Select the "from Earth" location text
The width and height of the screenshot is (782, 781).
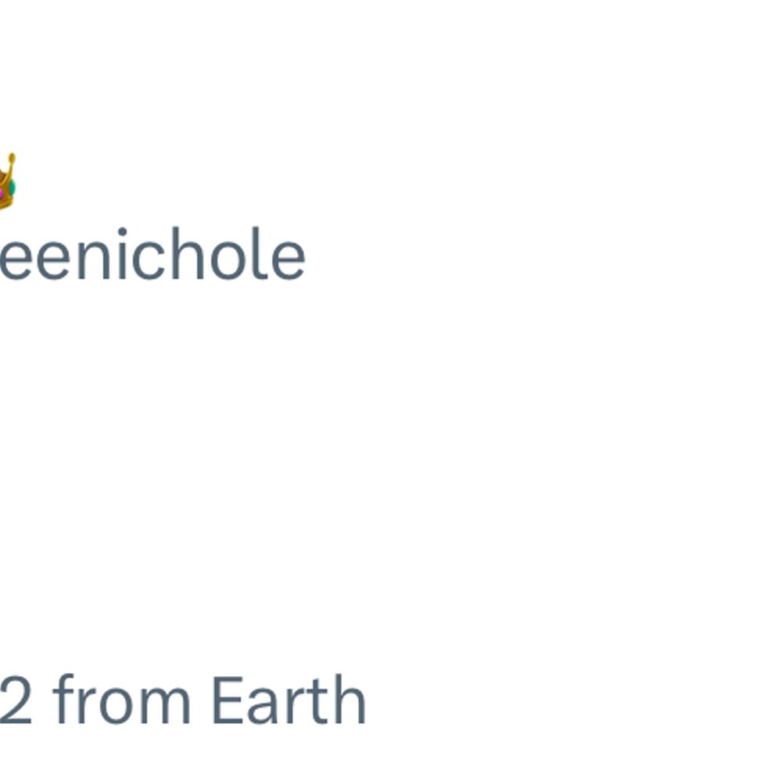coord(210,700)
